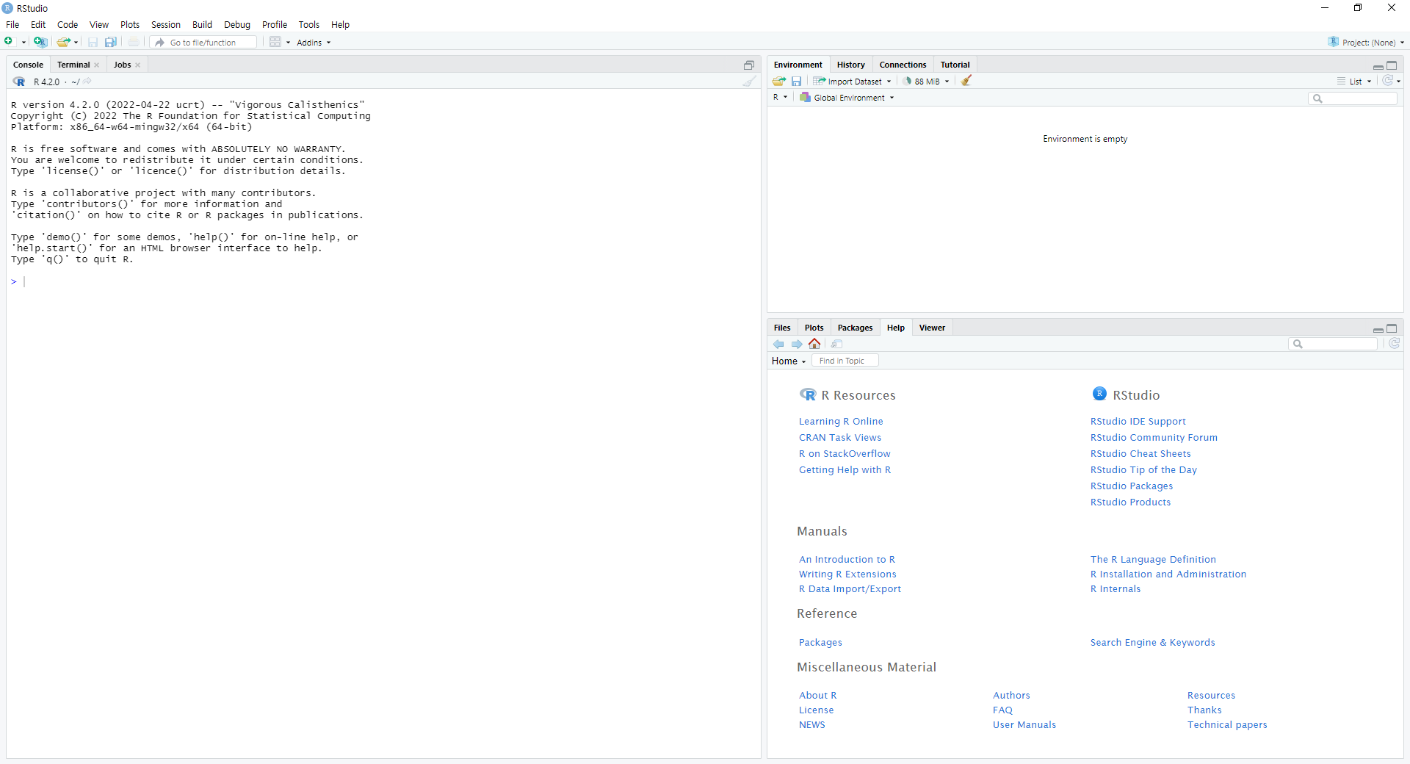The width and height of the screenshot is (1410, 764).
Task: Open the Tools menu
Action: [x=308, y=24]
